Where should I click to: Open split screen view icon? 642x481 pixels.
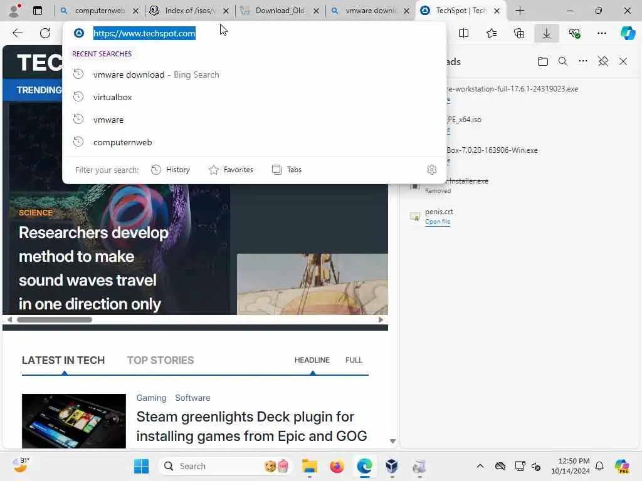463,33
